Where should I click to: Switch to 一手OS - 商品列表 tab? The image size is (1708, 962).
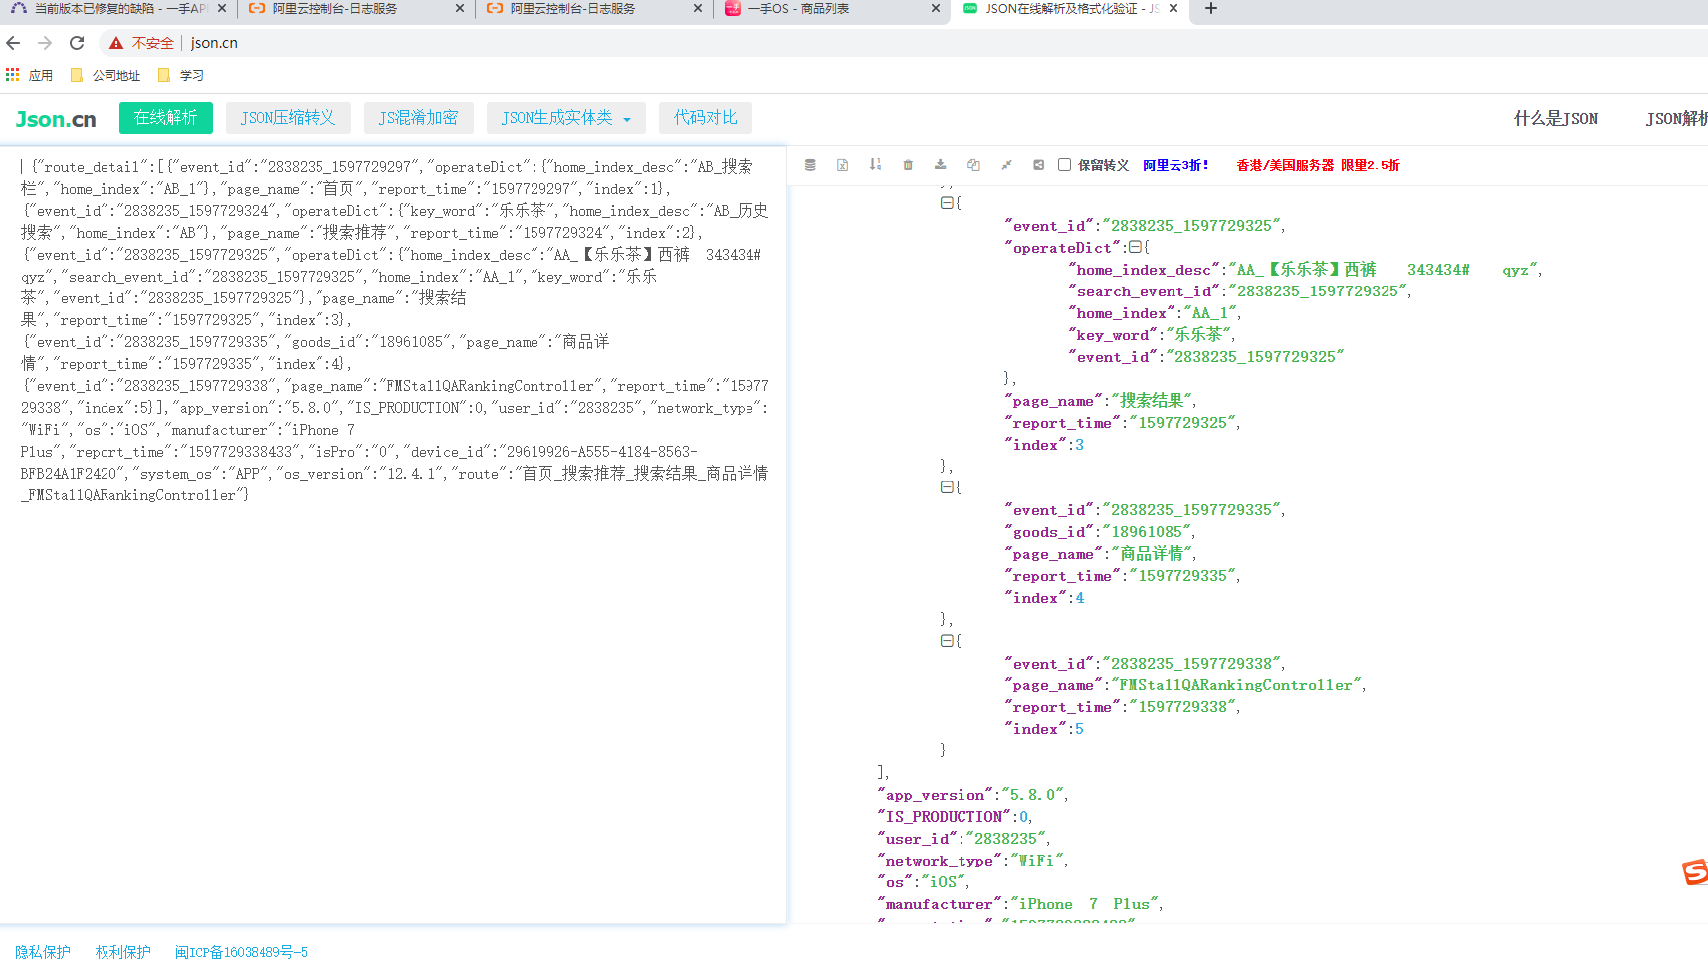[x=831, y=9]
